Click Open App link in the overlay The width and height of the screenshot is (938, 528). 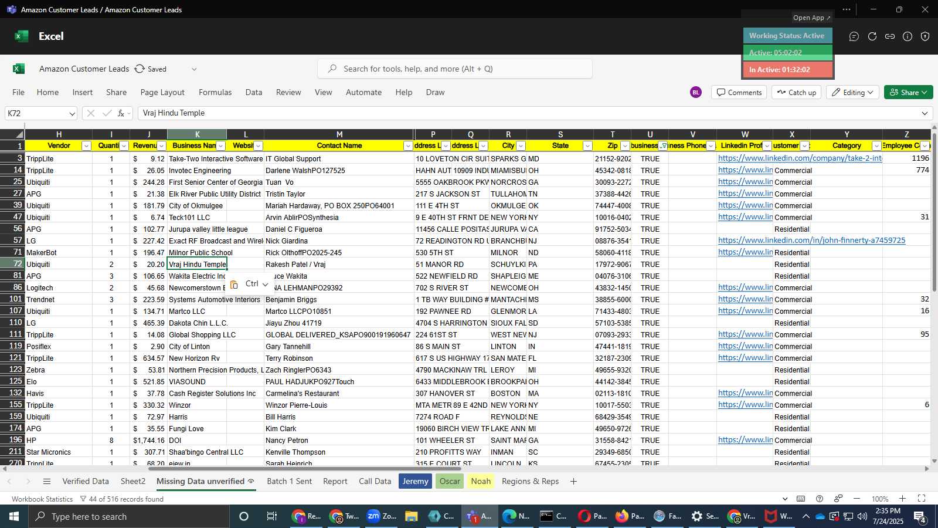click(812, 18)
